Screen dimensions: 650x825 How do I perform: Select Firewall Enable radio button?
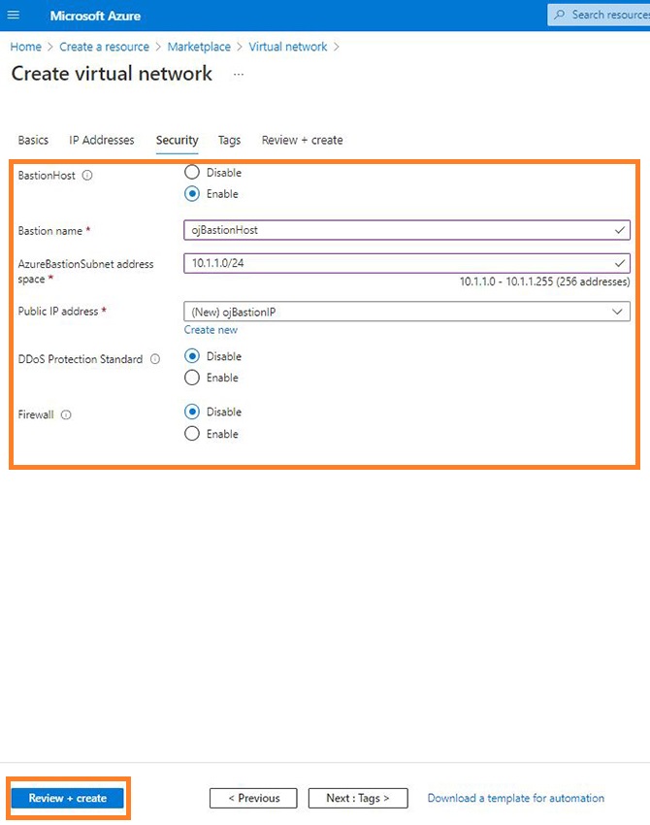click(192, 434)
